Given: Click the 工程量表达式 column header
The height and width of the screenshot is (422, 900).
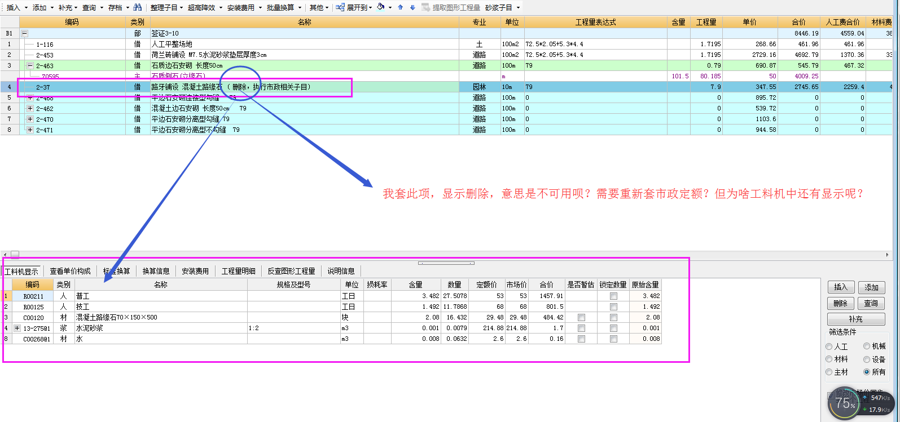Looking at the screenshot, I should coord(595,22).
